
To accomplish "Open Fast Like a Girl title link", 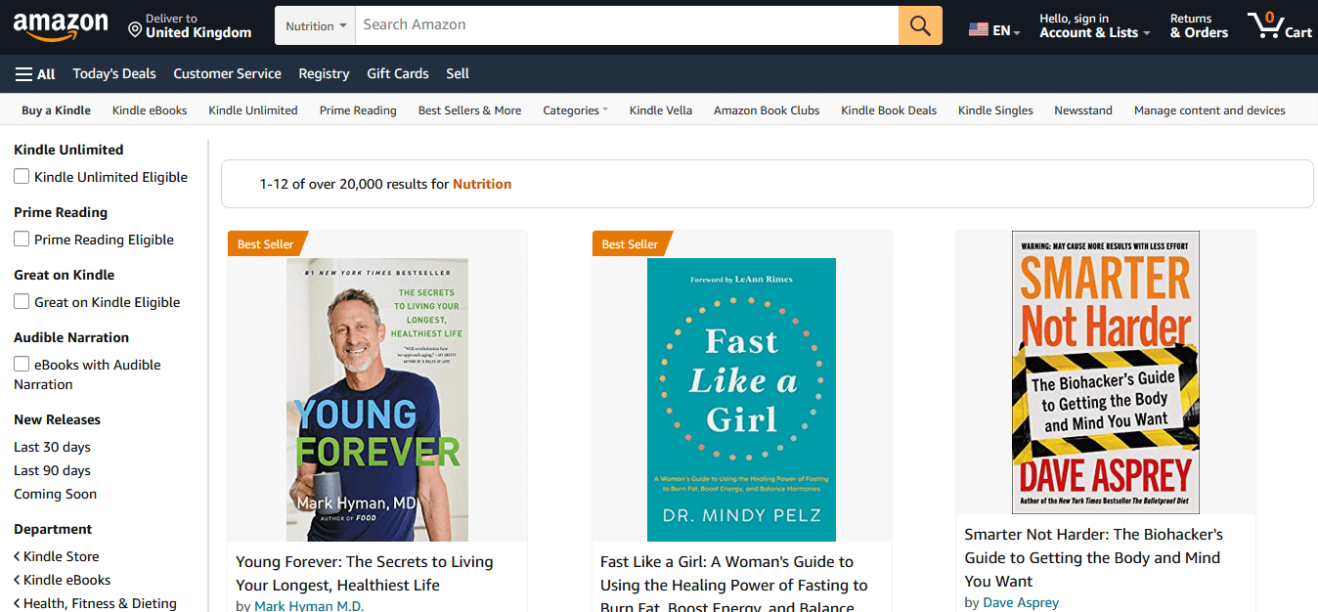I will [x=734, y=585].
